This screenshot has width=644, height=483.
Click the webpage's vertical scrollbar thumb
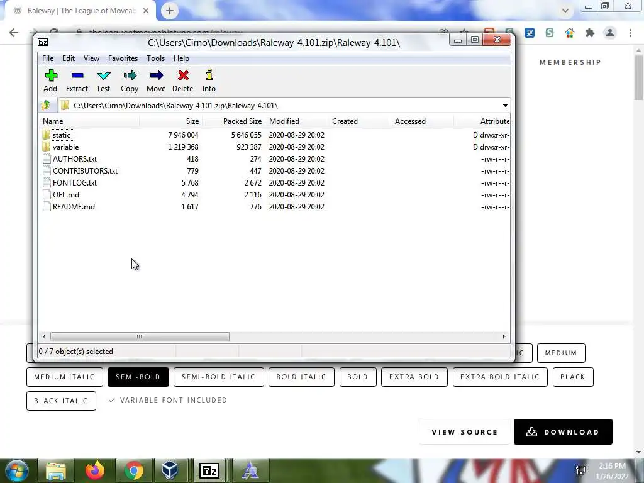pyautogui.click(x=638, y=77)
